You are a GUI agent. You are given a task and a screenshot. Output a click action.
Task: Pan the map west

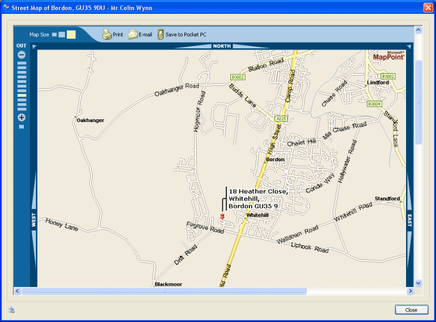coord(33,221)
